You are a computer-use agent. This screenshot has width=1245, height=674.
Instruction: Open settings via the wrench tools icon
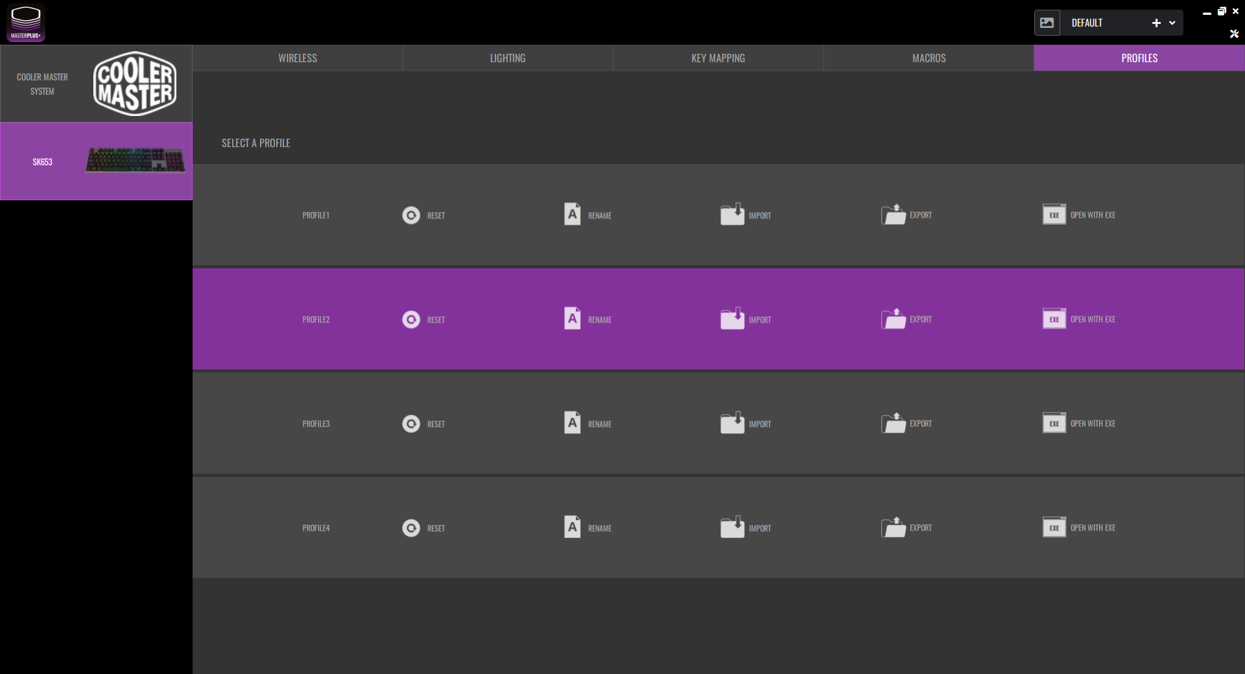[x=1235, y=34]
